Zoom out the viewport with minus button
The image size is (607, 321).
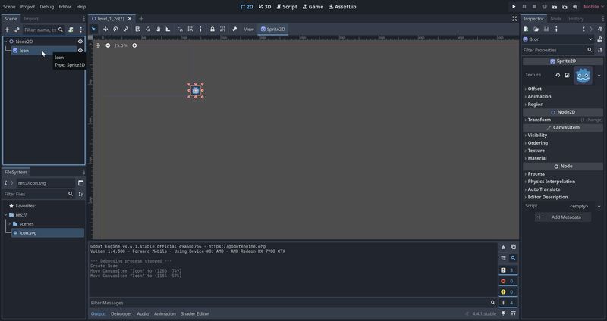click(x=108, y=45)
